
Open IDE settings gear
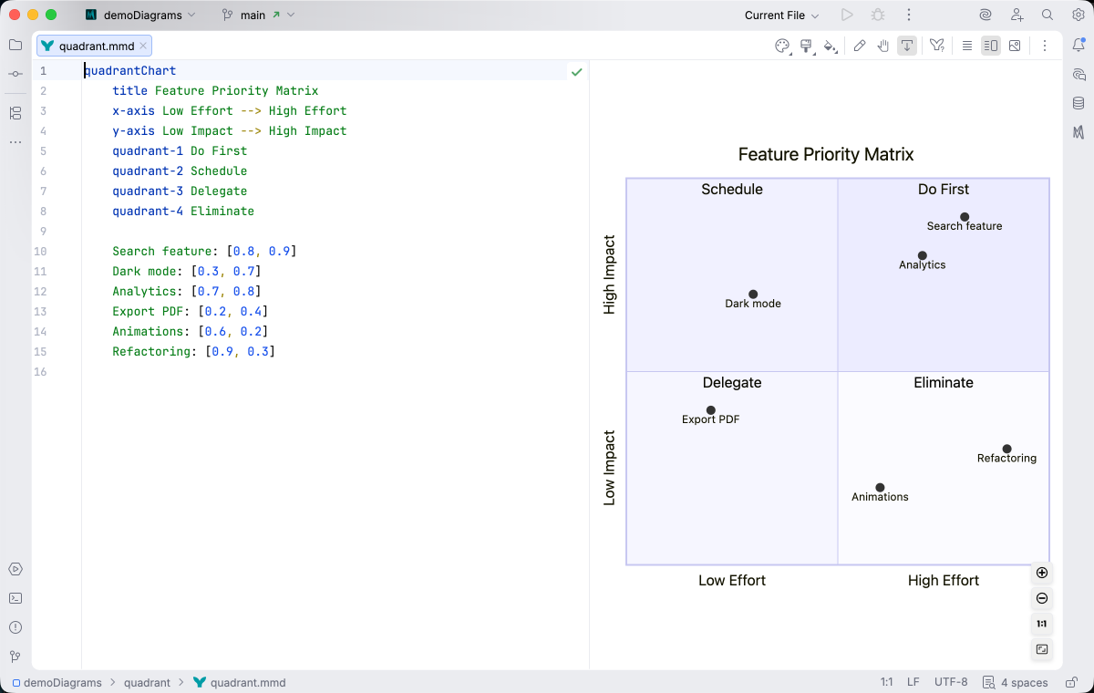click(1079, 15)
